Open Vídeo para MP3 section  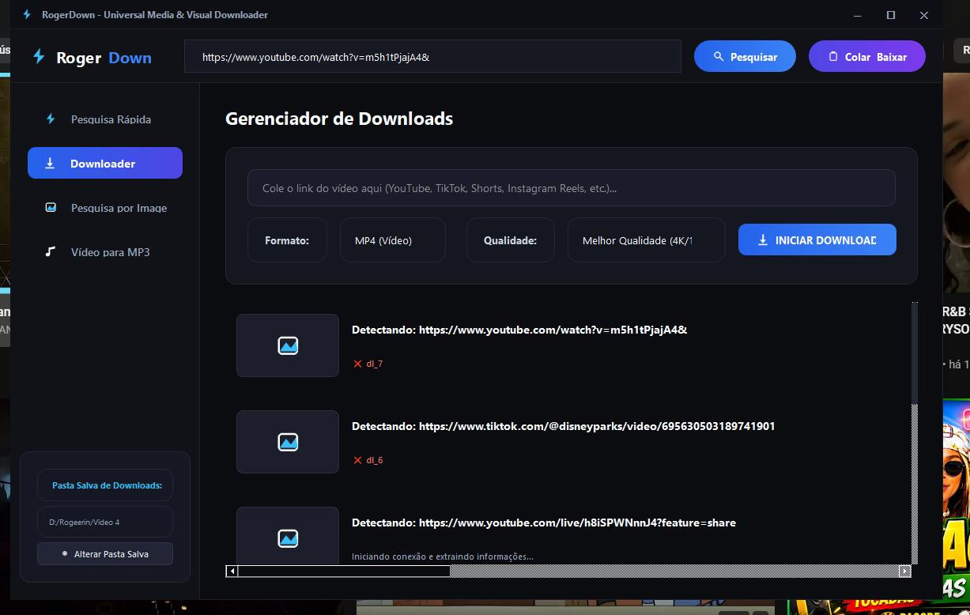click(x=105, y=252)
